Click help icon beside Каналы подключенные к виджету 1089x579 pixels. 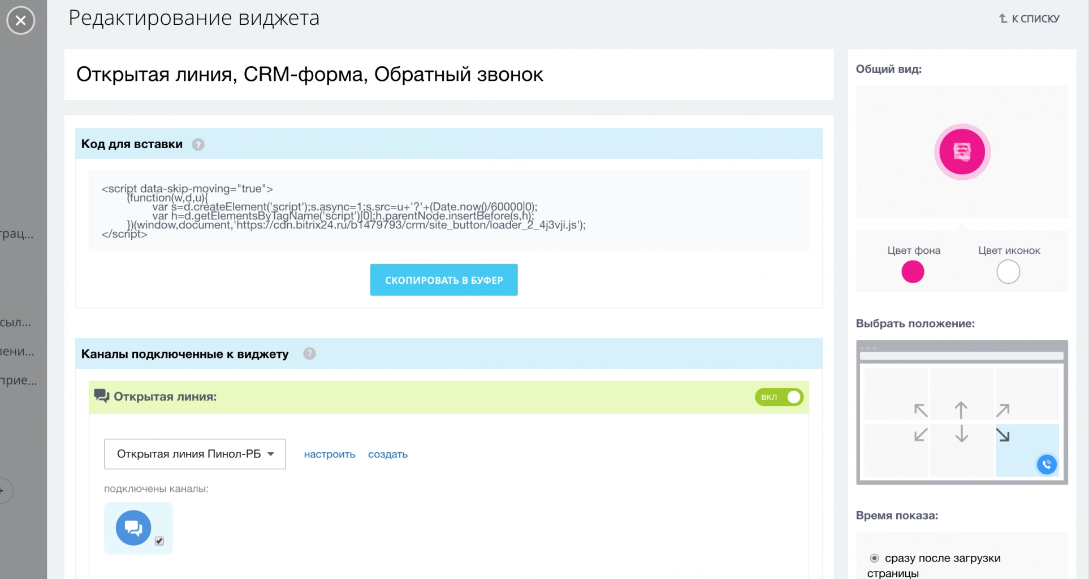[x=309, y=353]
